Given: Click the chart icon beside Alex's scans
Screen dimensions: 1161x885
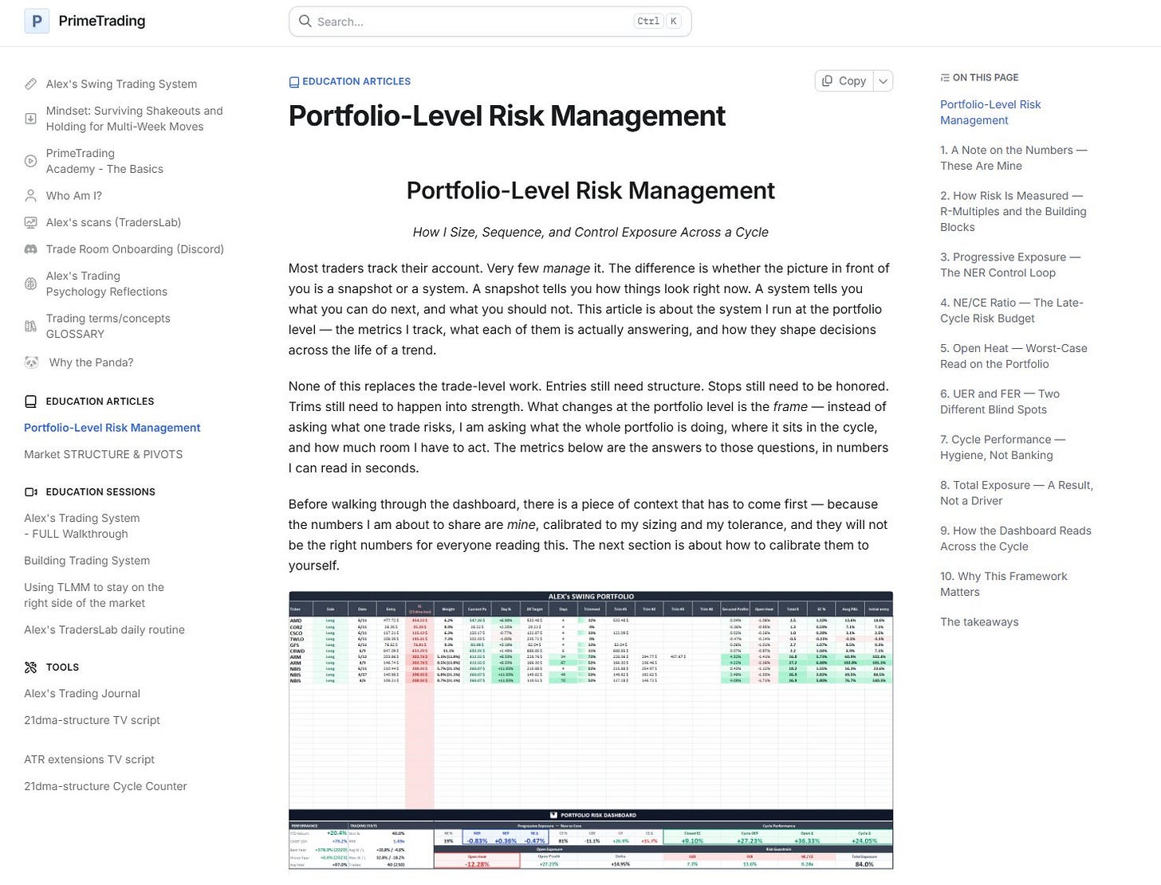Looking at the screenshot, I should (x=30, y=222).
